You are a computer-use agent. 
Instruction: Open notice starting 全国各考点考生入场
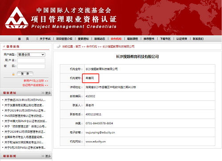[24, 137]
